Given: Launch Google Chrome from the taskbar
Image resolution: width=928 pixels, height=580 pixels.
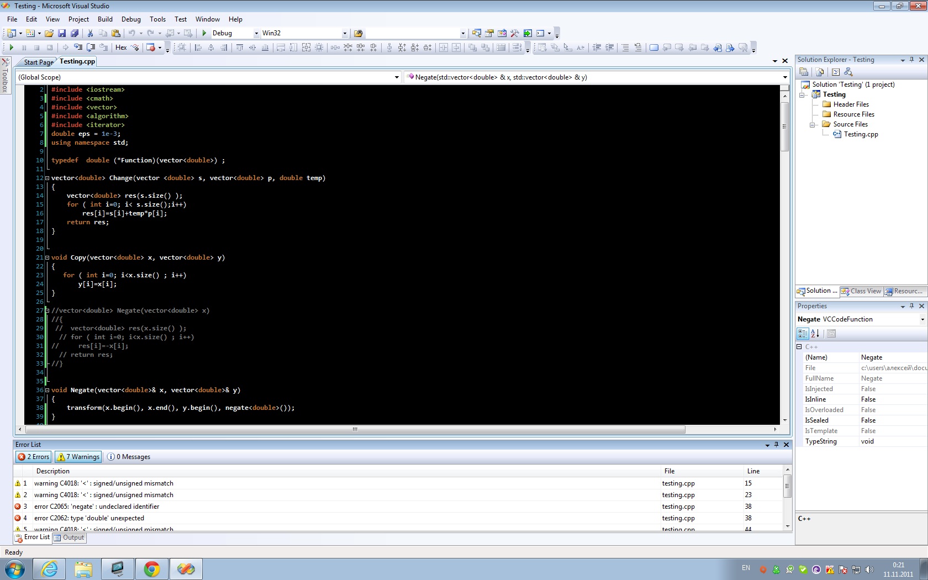Looking at the screenshot, I should coord(151,568).
